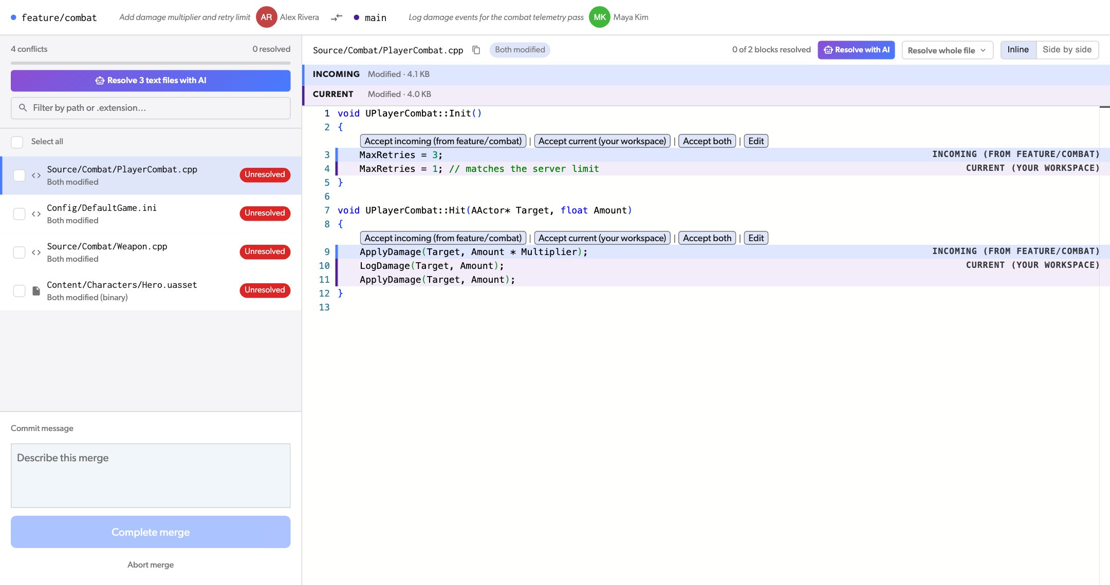Click the AR avatar for Alex Rivera

(x=266, y=17)
